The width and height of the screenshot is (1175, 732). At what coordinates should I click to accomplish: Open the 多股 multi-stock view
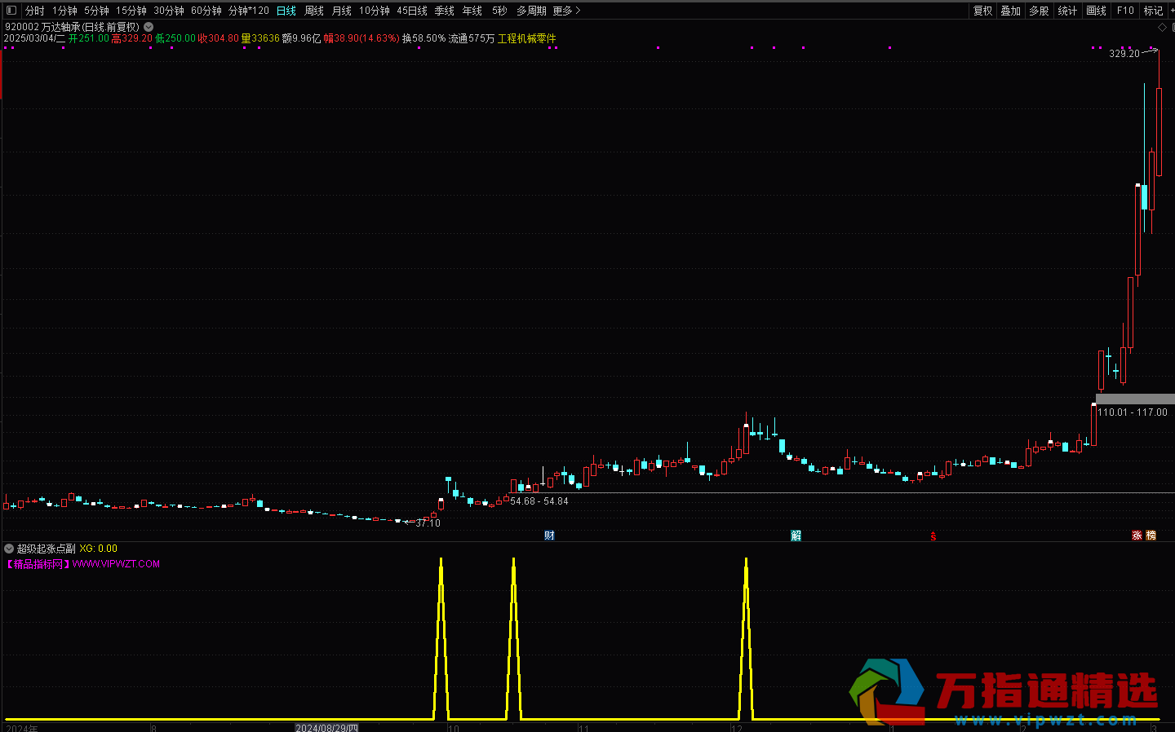pyautogui.click(x=1039, y=11)
